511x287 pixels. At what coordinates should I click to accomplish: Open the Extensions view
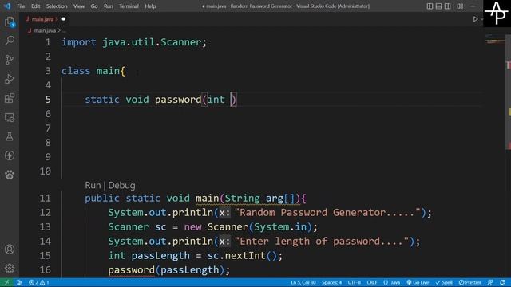(x=10, y=98)
